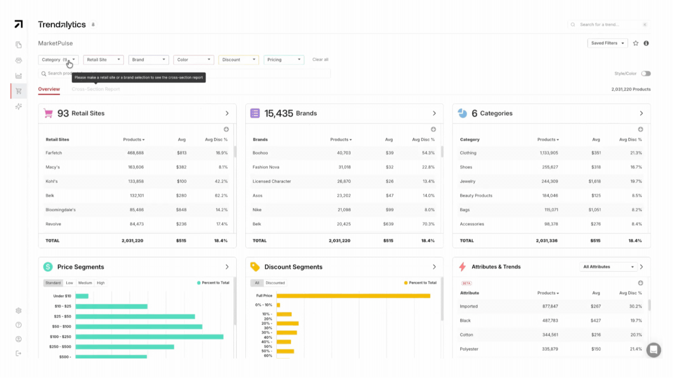Open the All Attributes dropdown
Screen dimensions: 673x378
click(608, 267)
